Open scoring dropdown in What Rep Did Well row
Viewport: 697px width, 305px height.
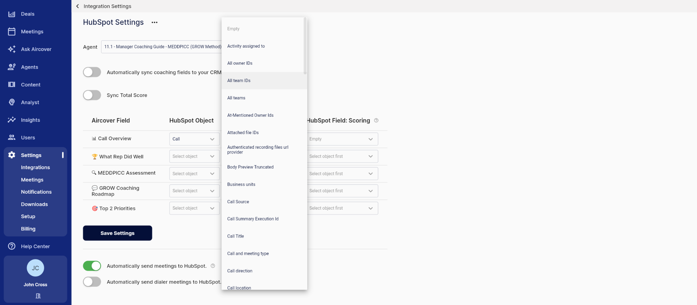pos(342,156)
